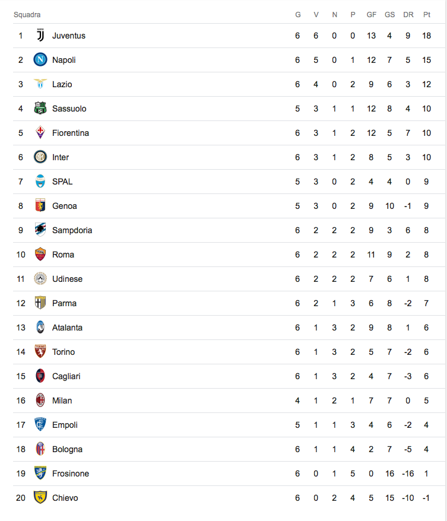Click the Udinese team name
This screenshot has height=521, width=447.
(x=67, y=279)
